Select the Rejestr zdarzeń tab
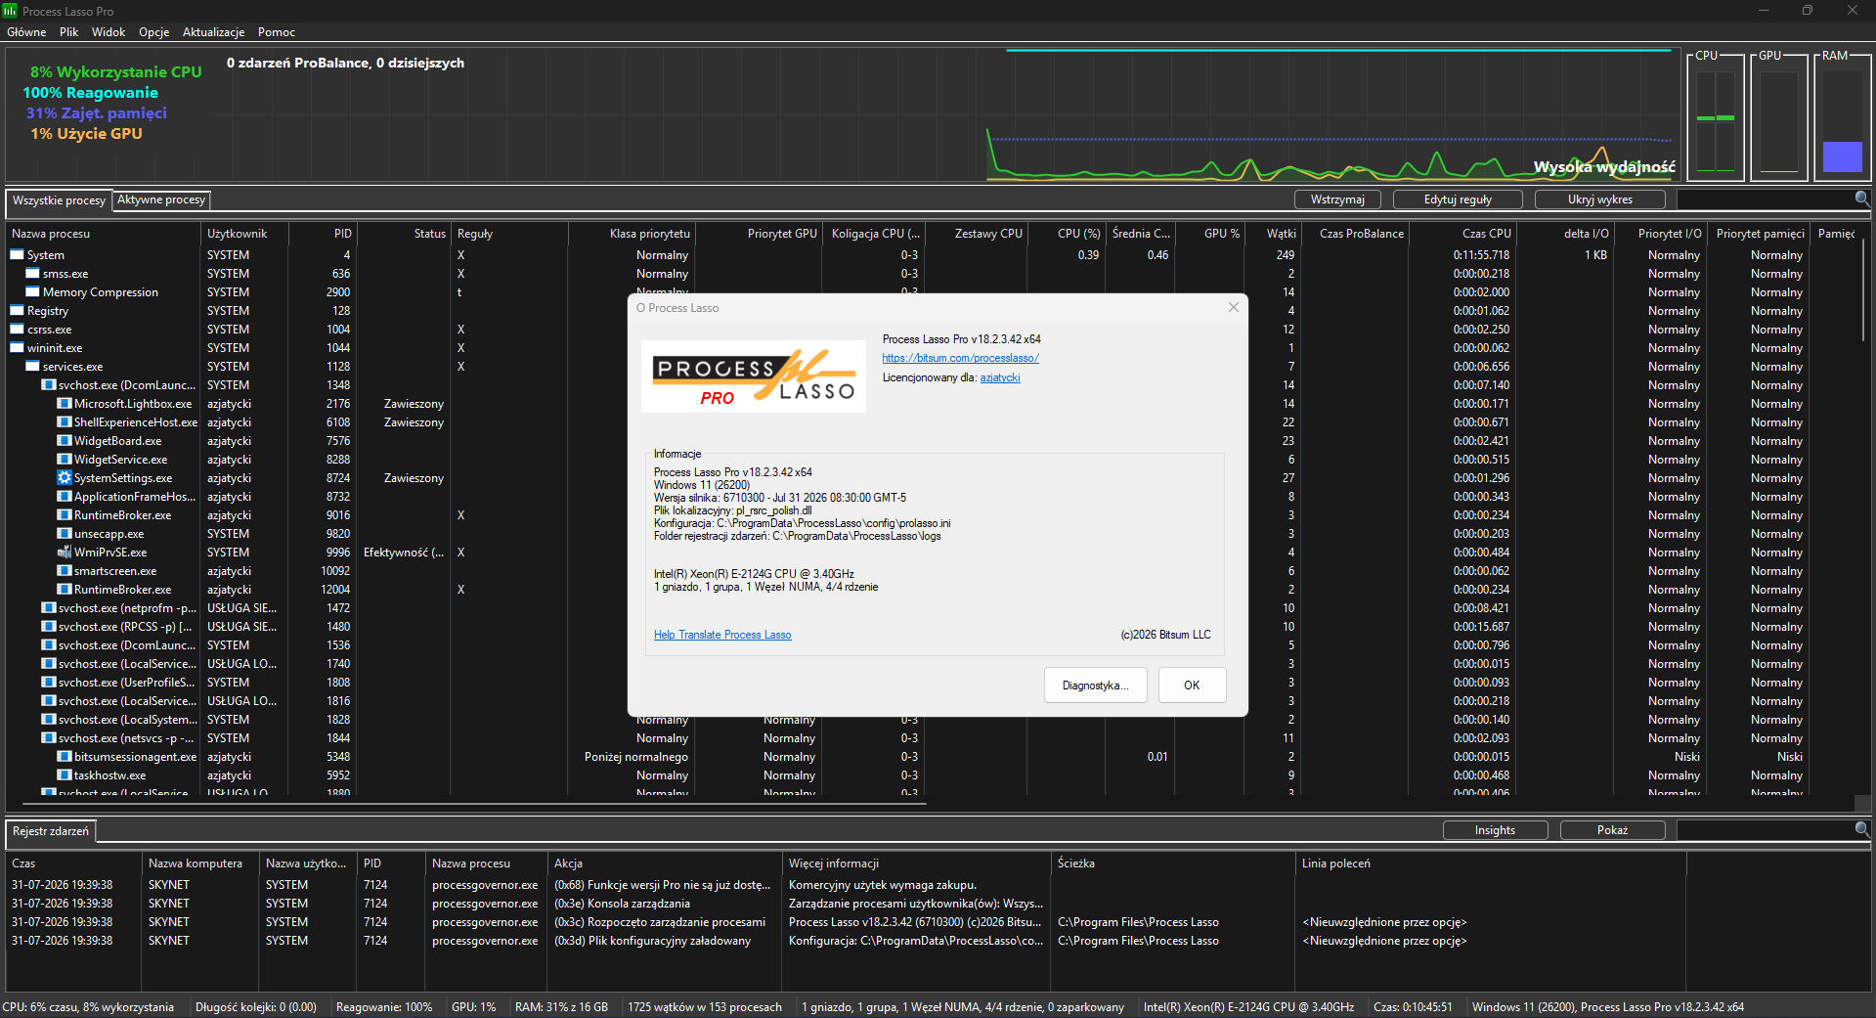 pos(51,831)
